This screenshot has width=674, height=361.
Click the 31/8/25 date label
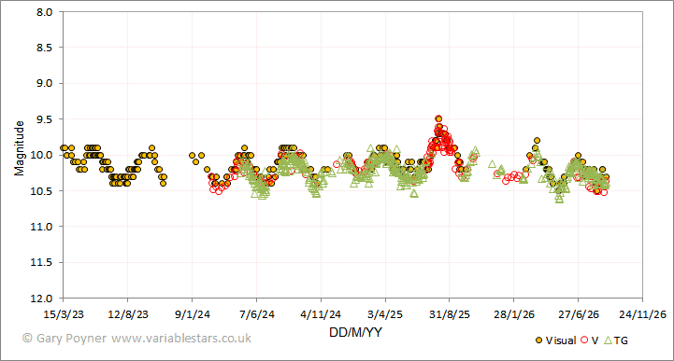point(450,314)
